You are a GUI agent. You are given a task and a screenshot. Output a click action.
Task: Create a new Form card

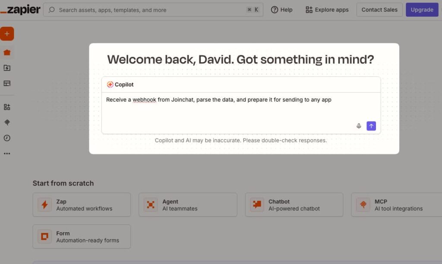[x=82, y=236]
